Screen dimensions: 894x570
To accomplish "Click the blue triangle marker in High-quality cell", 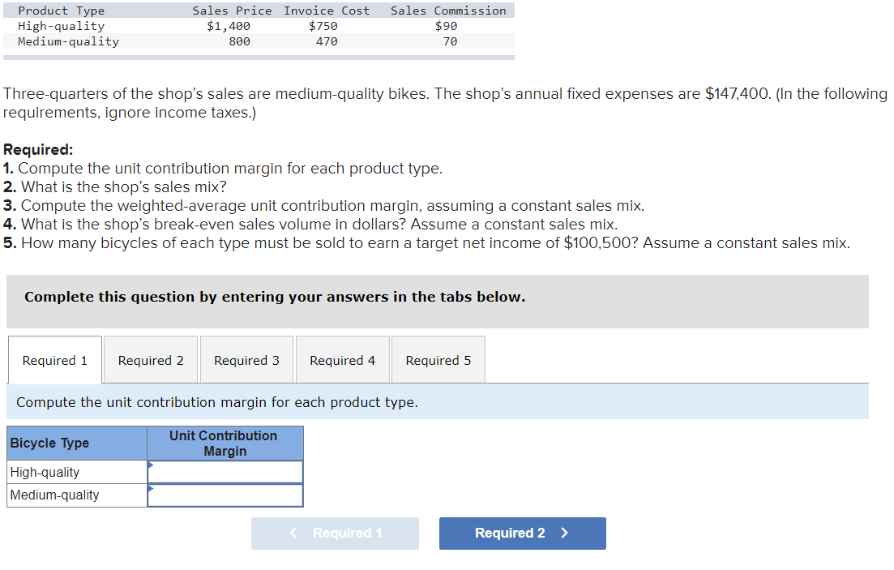I will pos(151,465).
